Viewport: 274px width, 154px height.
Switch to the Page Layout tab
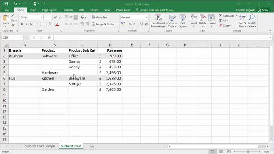pos(49,10)
